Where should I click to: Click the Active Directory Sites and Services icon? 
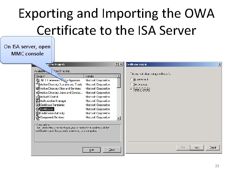click(38, 89)
